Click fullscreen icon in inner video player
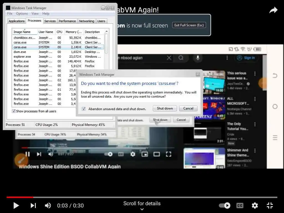 (168, 154)
